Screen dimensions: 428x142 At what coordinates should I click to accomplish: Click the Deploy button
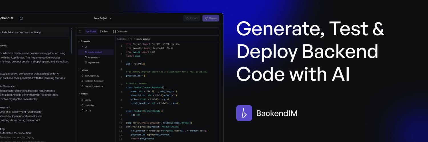click(x=211, y=18)
